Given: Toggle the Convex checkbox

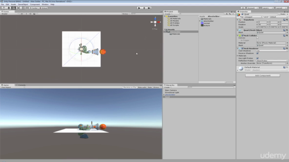Looking at the screenshot, I should (257, 38).
